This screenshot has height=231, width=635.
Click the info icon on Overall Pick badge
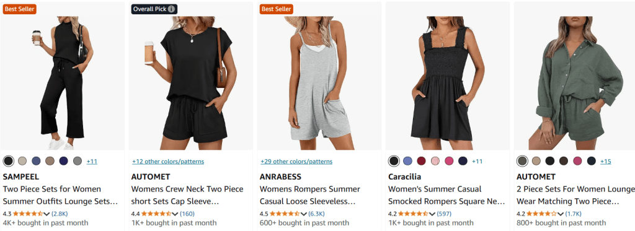[172, 9]
